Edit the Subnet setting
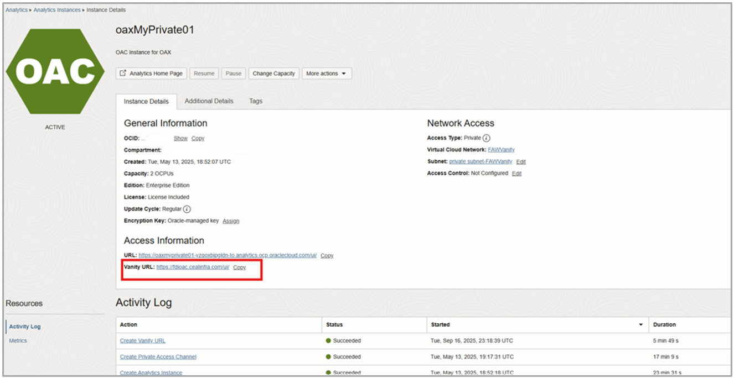This screenshot has height=378, width=734. click(x=521, y=162)
